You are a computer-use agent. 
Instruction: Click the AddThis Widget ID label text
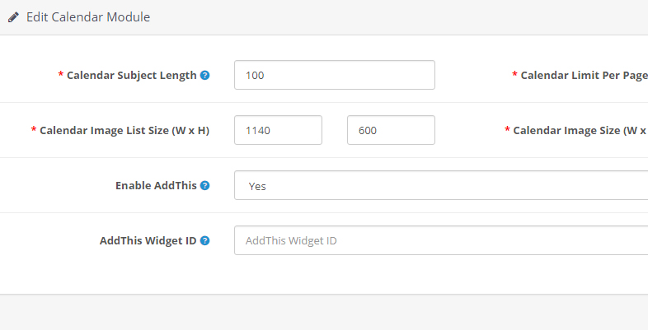[x=148, y=240]
